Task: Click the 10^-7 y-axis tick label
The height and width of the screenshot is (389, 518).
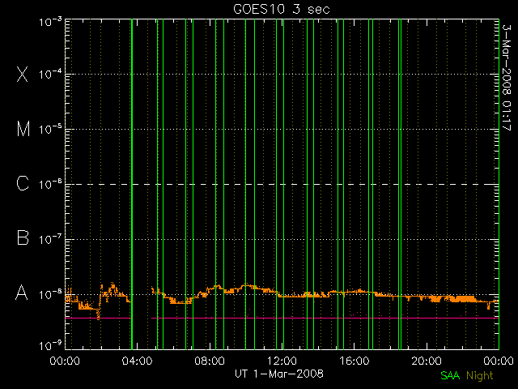Action: click(50, 239)
